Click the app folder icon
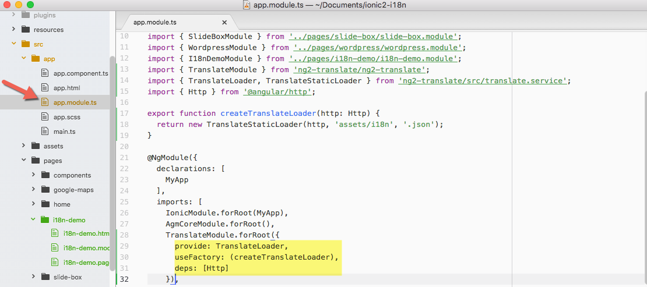Screen dimensions: 647x287 36,59
